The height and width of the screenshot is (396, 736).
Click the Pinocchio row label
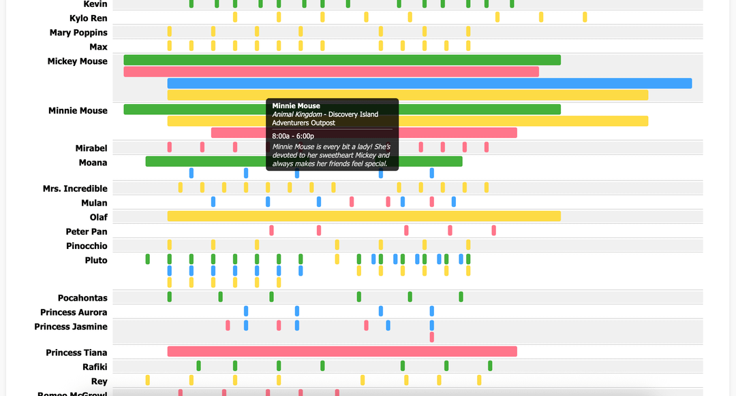click(x=87, y=246)
